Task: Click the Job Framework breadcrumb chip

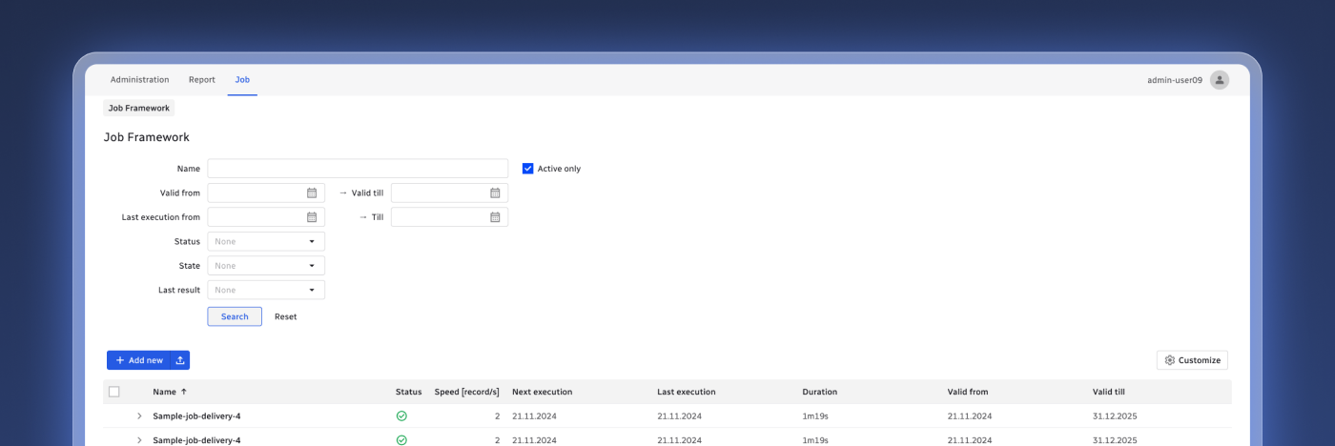Action: point(139,109)
